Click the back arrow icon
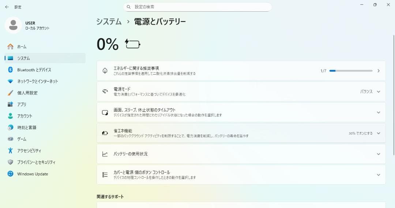The image size is (395, 208). (x=7, y=7)
